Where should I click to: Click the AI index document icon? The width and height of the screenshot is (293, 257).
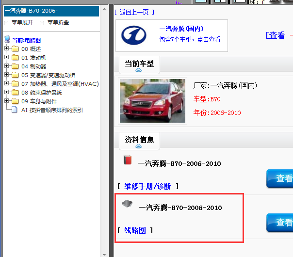(15, 110)
